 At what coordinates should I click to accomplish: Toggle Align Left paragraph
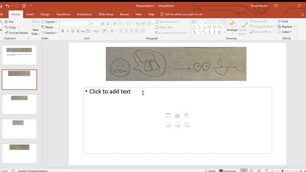click(121, 31)
